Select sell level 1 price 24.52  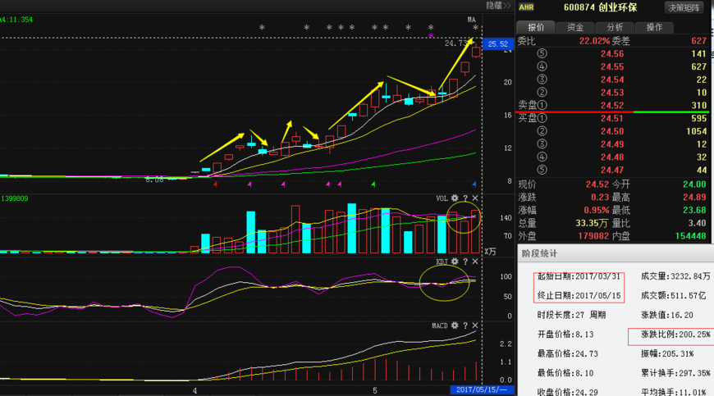(612, 105)
